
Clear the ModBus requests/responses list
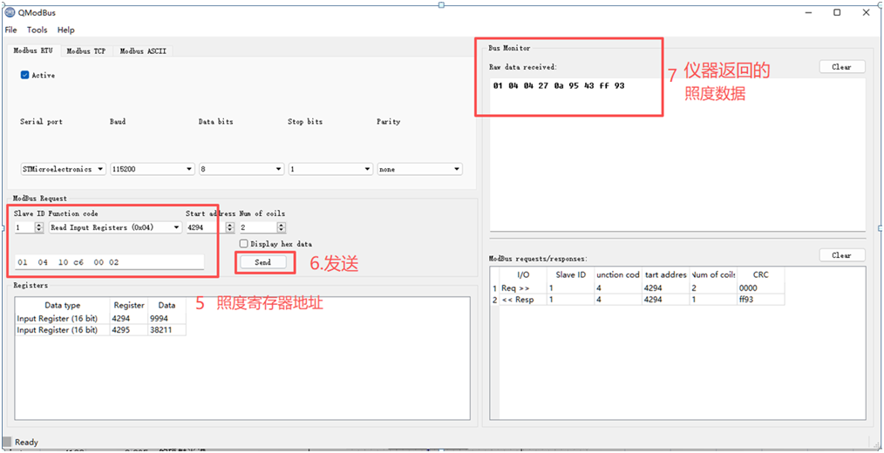coord(841,255)
